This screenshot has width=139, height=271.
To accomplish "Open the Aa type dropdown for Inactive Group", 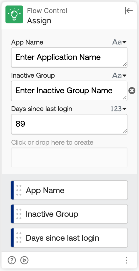I will tap(119, 75).
